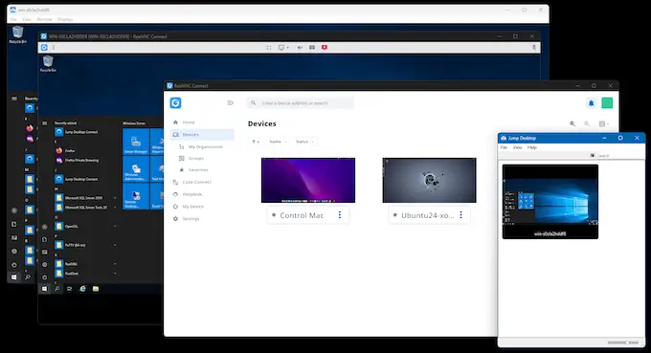This screenshot has width=651, height=353.
Task: Open Groups under Devices
Action: [191, 159]
